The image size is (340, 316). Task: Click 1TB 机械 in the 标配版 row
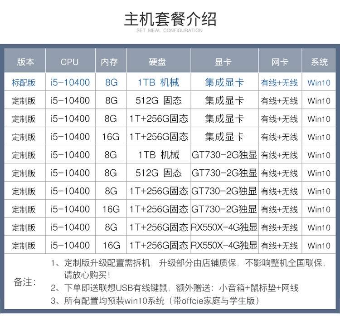159,83
